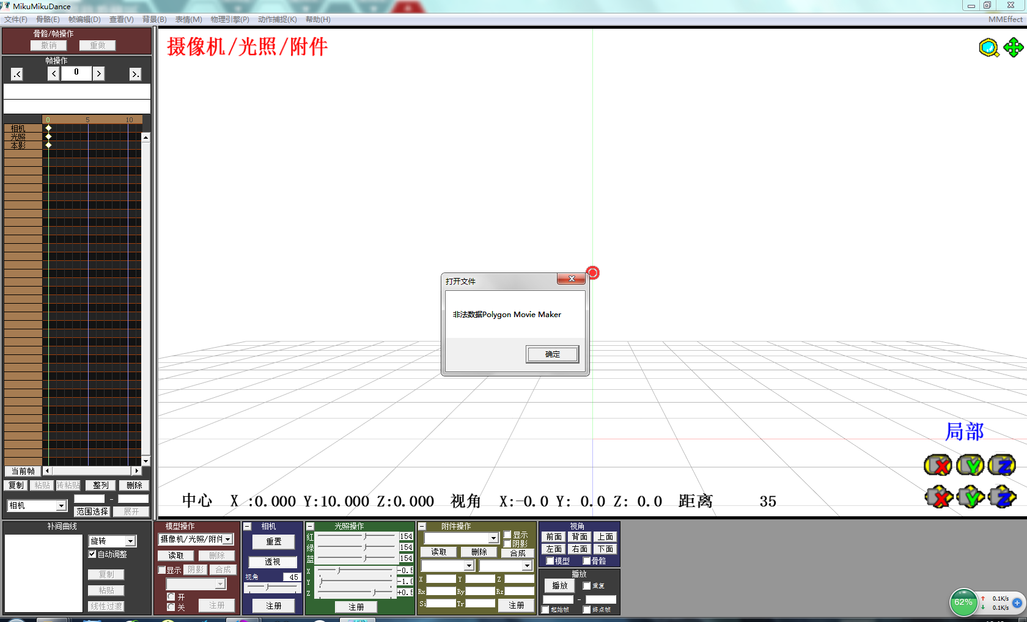Close the 打开文件 dialog with X
Image resolution: width=1027 pixels, height=622 pixels.
(572, 279)
